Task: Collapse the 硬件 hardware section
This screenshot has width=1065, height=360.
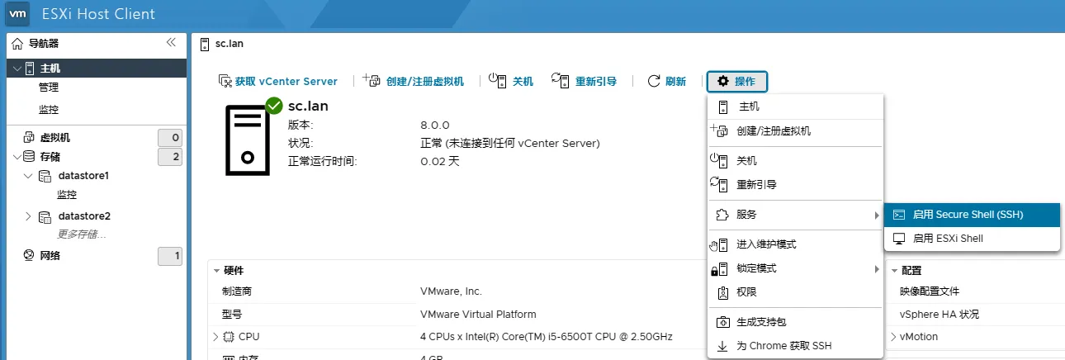Action: [216, 271]
